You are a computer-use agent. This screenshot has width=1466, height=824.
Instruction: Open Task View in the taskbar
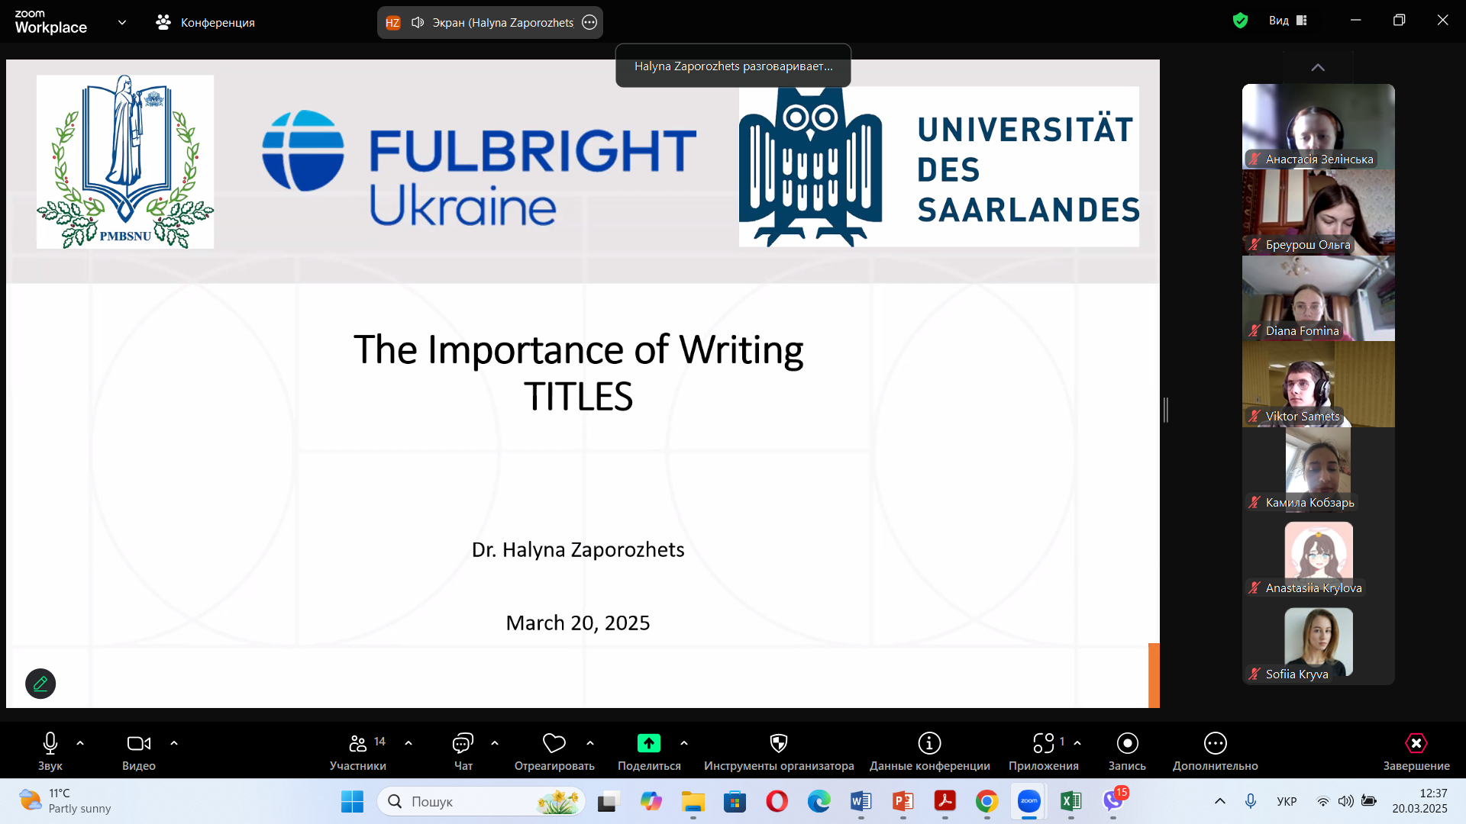pos(608,801)
